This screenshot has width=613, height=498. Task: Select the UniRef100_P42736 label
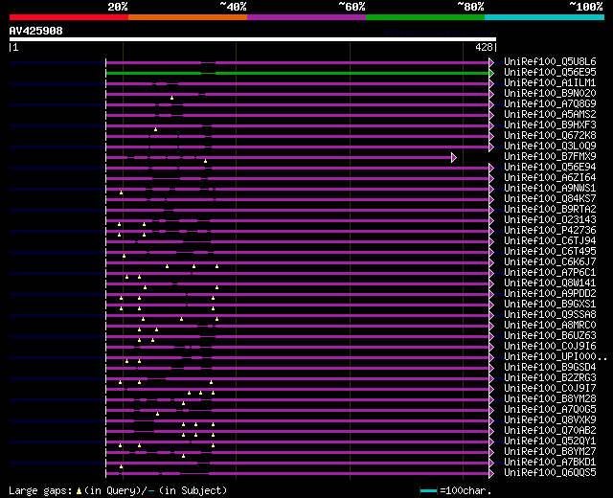550,230
